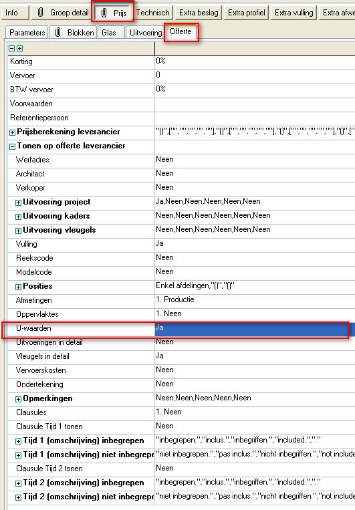Select the Parameters sub-tab
The width and height of the screenshot is (355, 510).
coord(27,33)
